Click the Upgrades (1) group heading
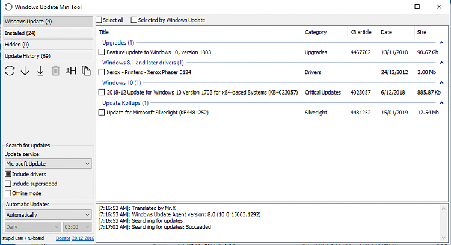Viewport: 451px width, 245px height. coord(118,43)
